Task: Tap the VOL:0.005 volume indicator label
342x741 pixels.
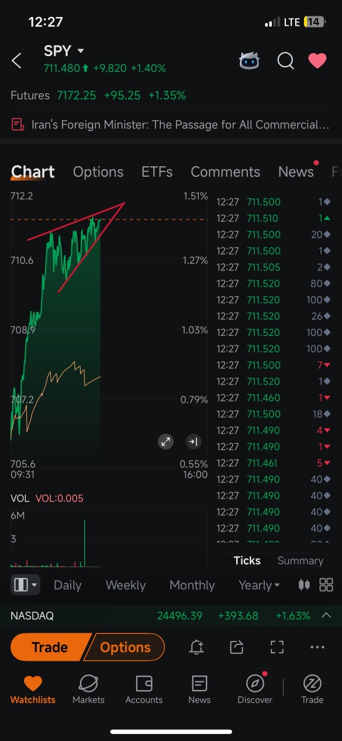Action: pos(60,499)
